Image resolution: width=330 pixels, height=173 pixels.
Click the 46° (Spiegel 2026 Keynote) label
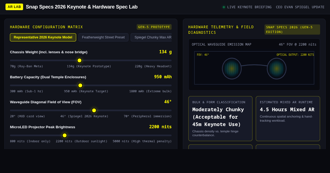84,116
